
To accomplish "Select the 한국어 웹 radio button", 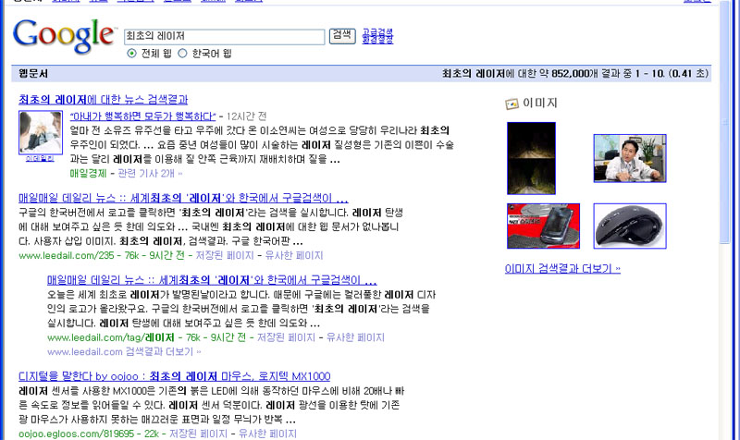I will (182, 54).
